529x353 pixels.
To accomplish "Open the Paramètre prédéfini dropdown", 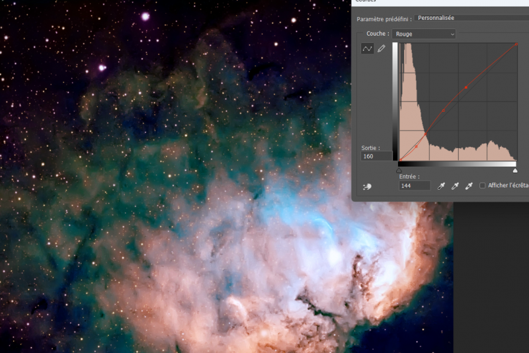I will (x=471, y=18).
